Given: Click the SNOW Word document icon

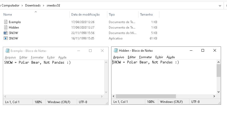Looking at the screenshot, I should point(6,33).
